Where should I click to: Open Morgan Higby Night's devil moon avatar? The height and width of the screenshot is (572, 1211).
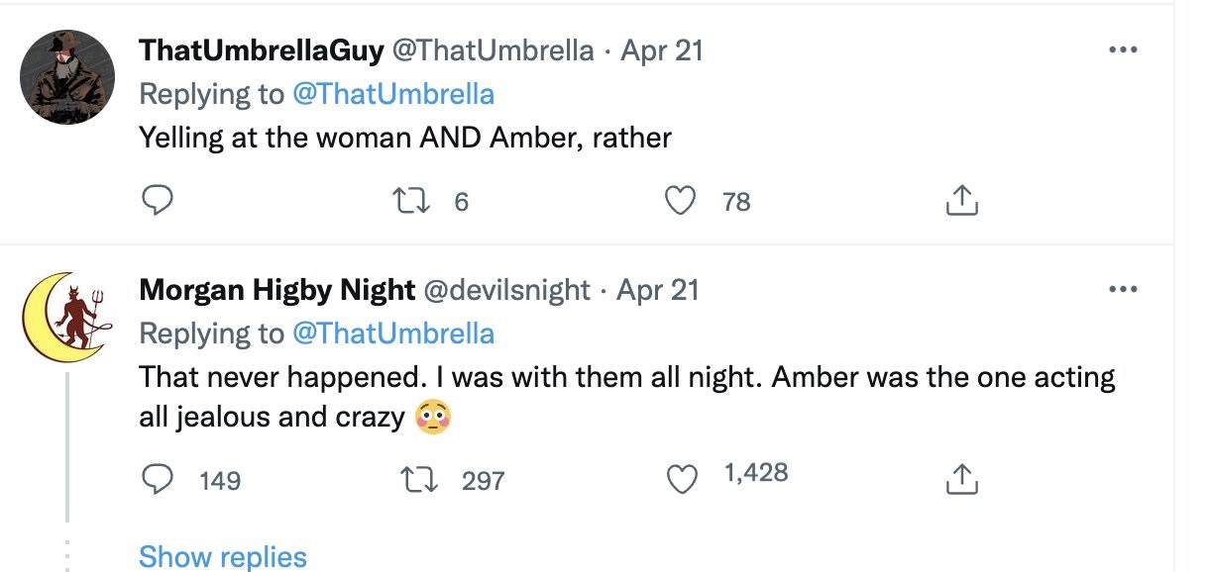tap(67, 317)
